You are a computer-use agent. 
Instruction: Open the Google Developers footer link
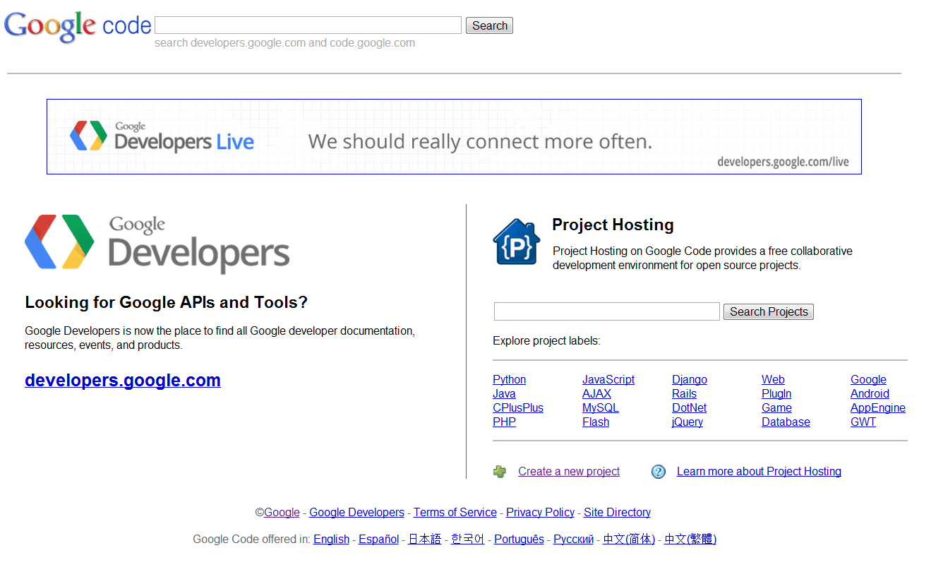tap(356, 513)
